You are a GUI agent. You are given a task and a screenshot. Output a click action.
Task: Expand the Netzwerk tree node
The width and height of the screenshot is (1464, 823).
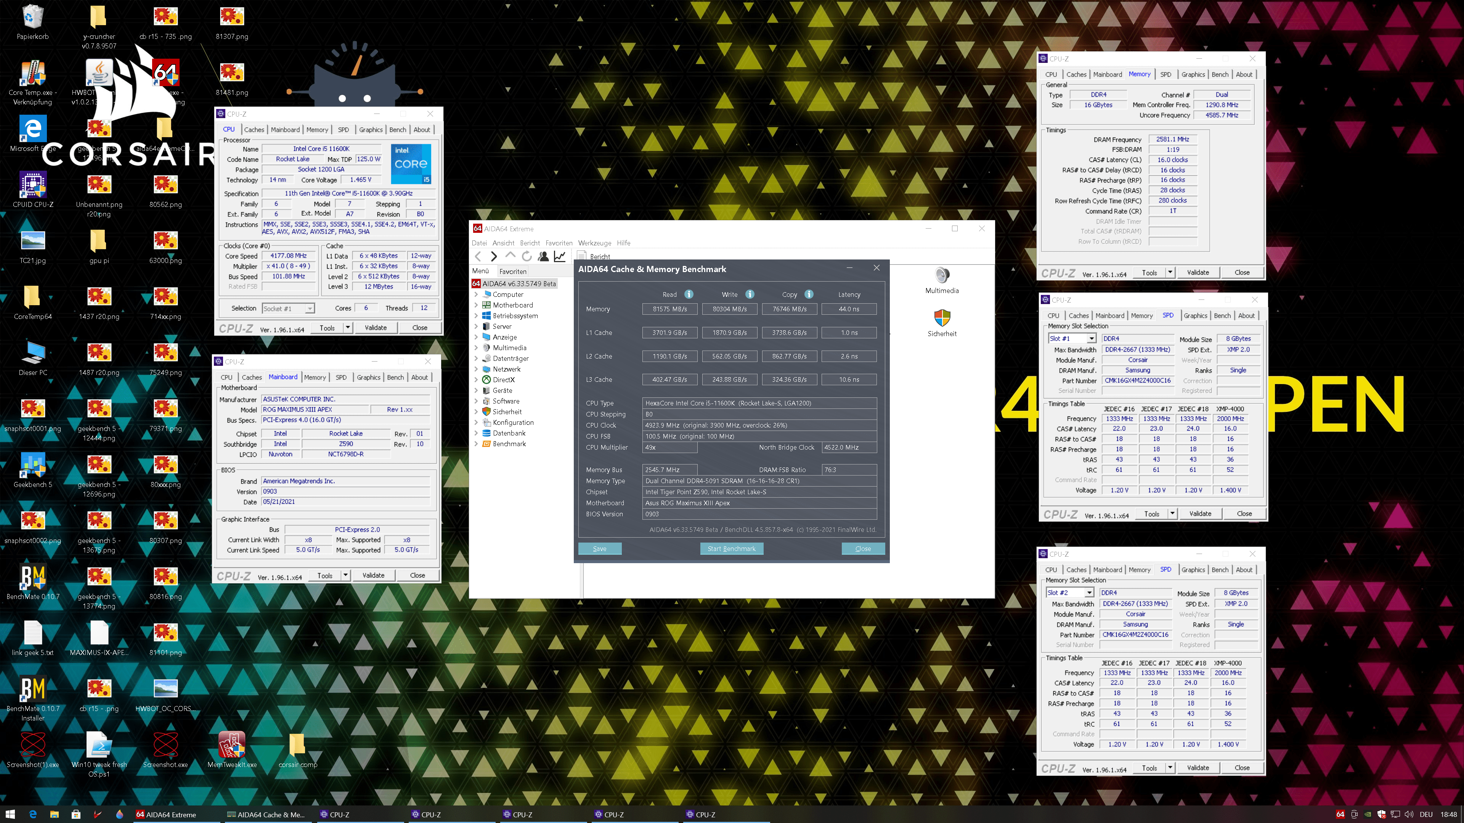coord(476,369)
